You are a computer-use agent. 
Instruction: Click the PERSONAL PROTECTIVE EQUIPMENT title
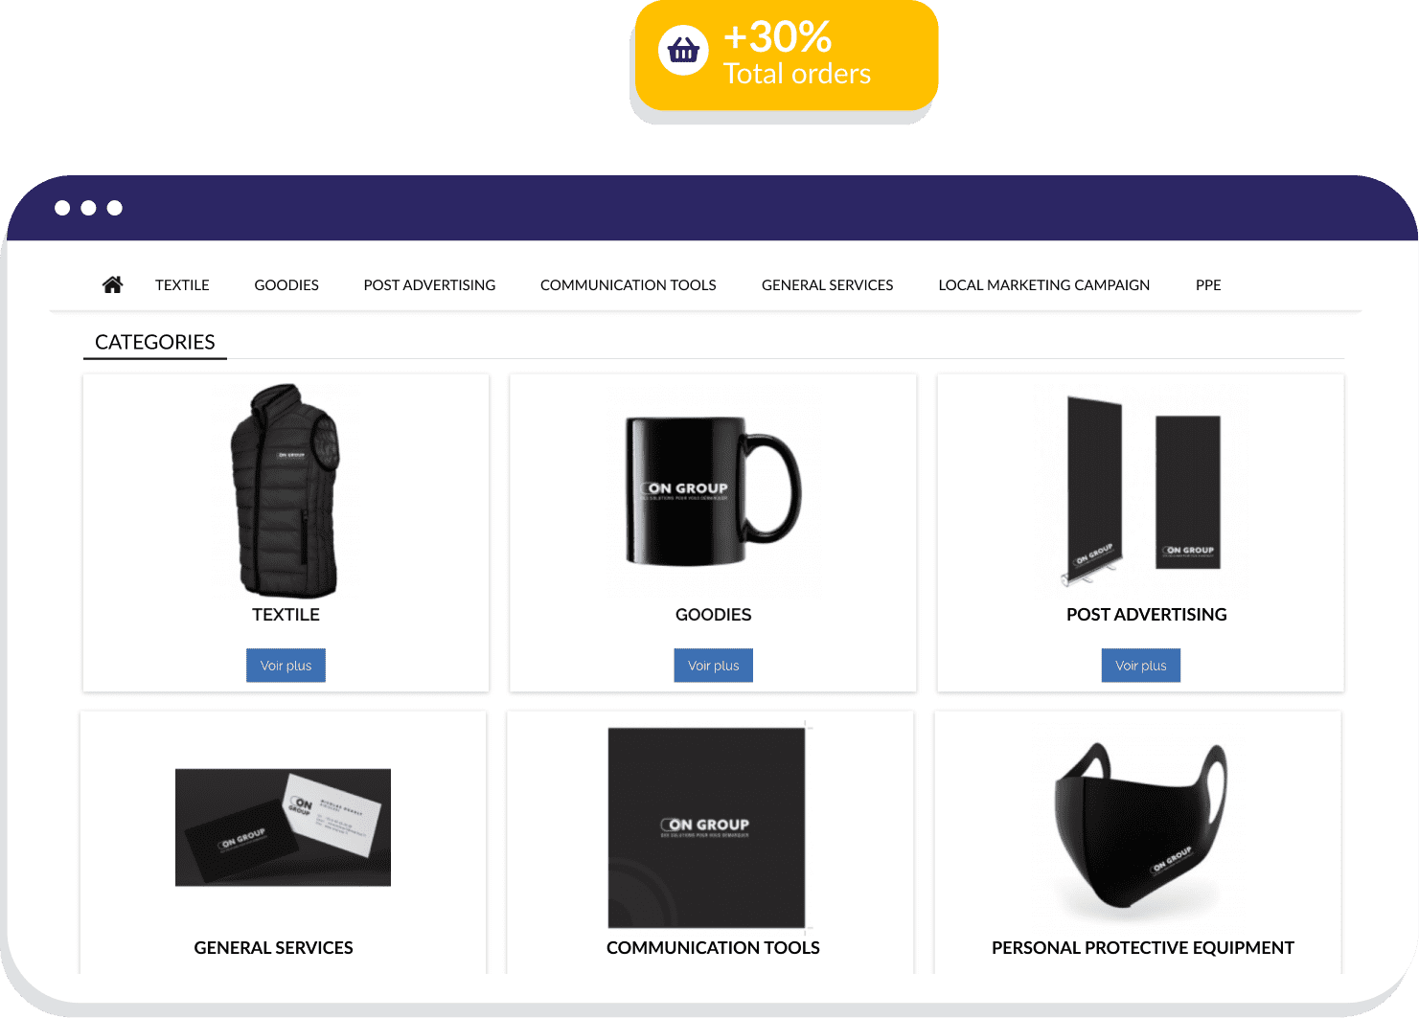[1142, 947]
